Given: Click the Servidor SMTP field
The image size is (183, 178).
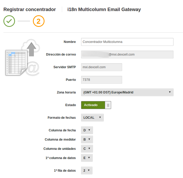Looking at the screenshot, I should (102, 67).
